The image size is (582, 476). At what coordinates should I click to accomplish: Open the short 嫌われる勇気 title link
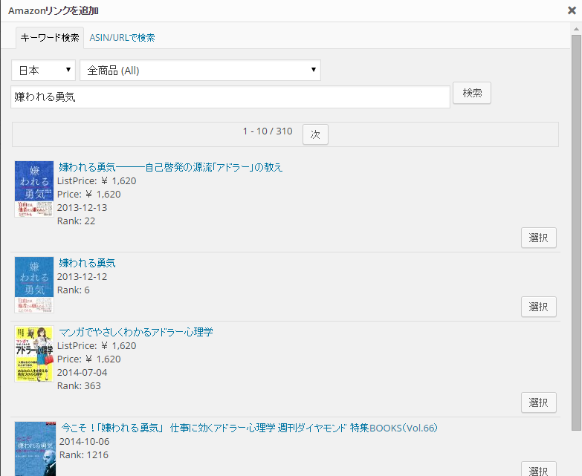(87, 263)
